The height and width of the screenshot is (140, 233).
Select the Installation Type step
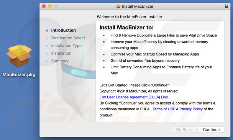coord(66,46)
